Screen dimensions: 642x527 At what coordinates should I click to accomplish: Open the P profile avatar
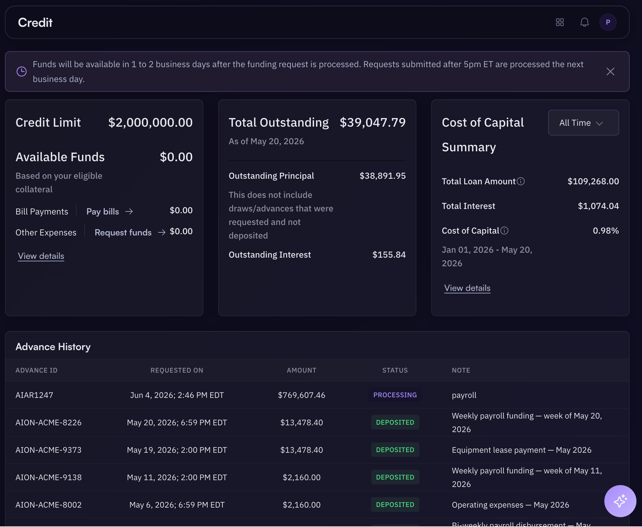point(608,22)
